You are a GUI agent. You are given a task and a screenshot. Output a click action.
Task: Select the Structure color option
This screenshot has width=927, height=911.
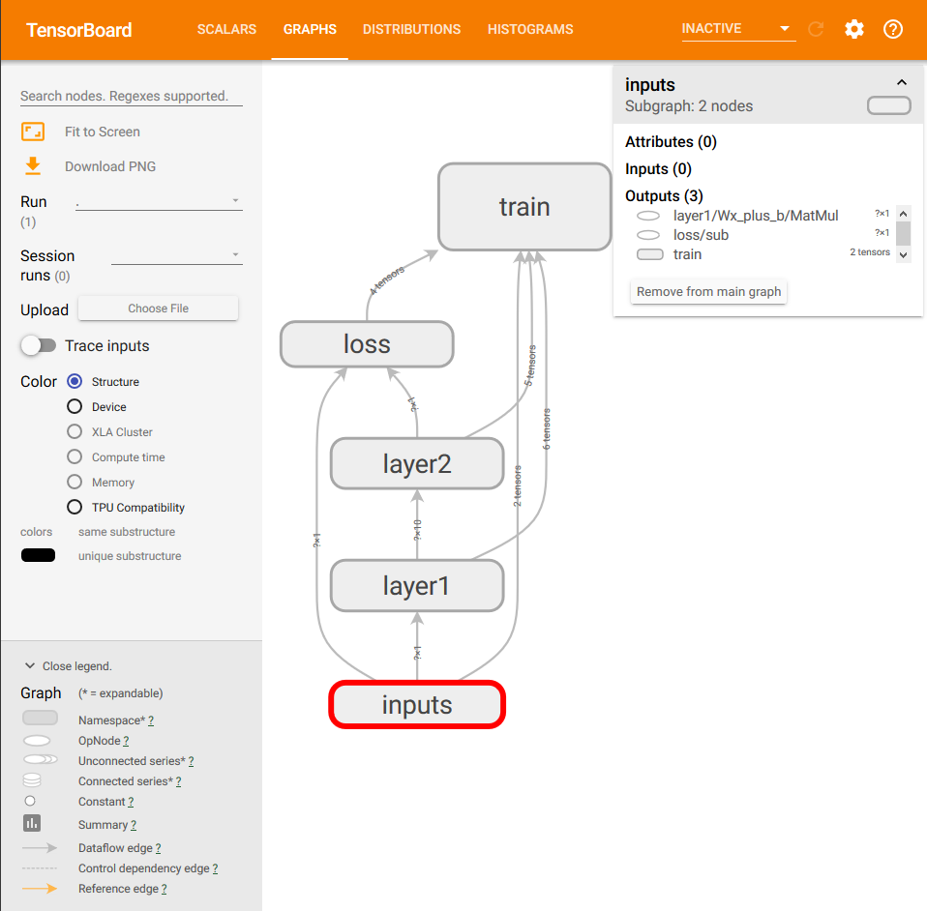[x=75, y=382]
